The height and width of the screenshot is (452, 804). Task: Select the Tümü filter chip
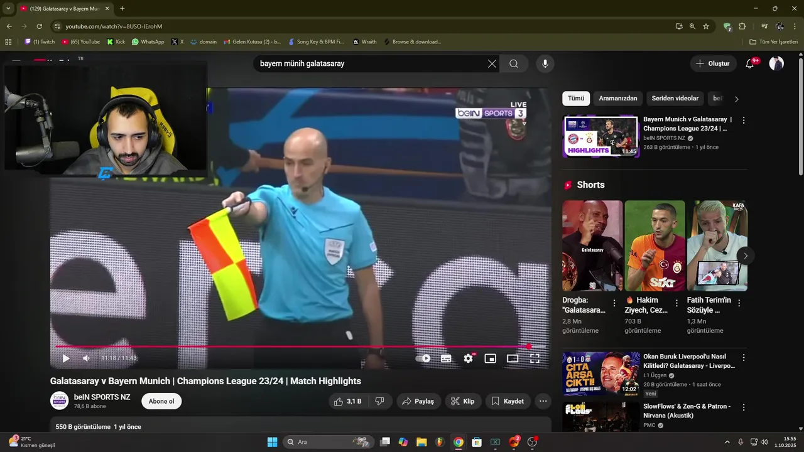click(576, 99)
